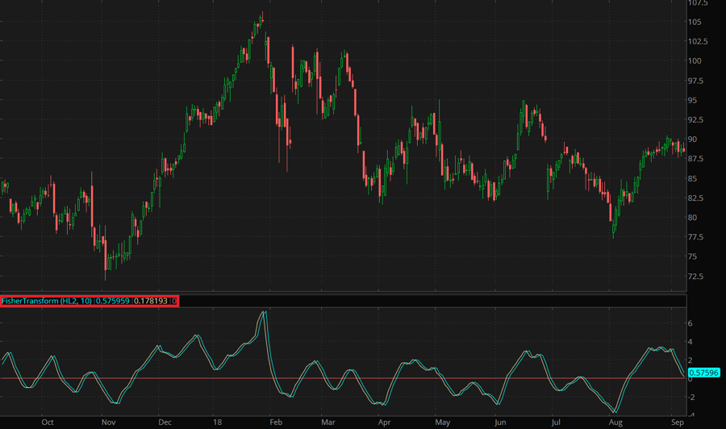
Task: Click the highest candle near 105 price level
Action: tap(261, 19)
